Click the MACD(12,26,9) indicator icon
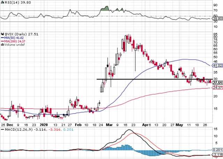The height and width of the screenshot is (159, 223). (2, 129)
